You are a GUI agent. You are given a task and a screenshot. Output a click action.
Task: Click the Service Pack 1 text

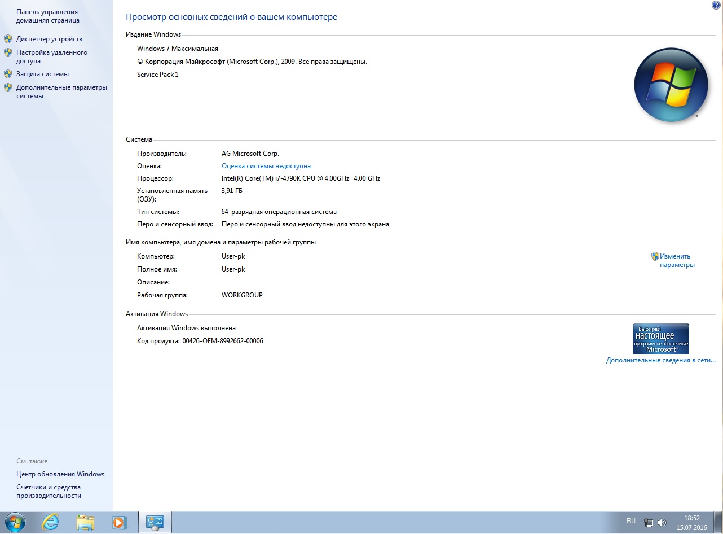(158, 75)
